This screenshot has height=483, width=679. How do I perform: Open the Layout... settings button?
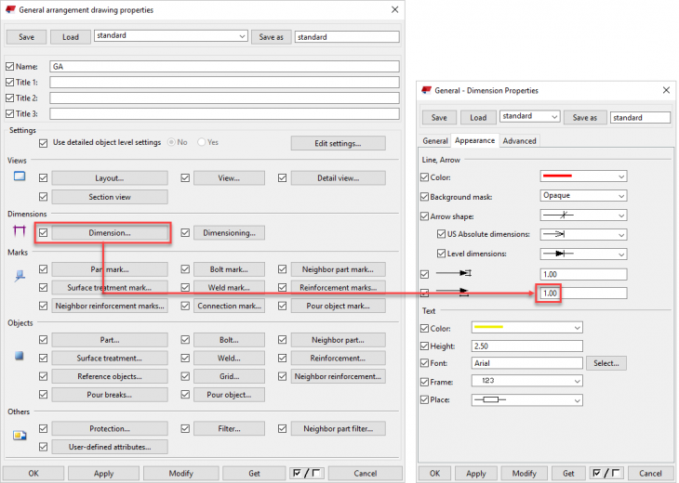110,178
